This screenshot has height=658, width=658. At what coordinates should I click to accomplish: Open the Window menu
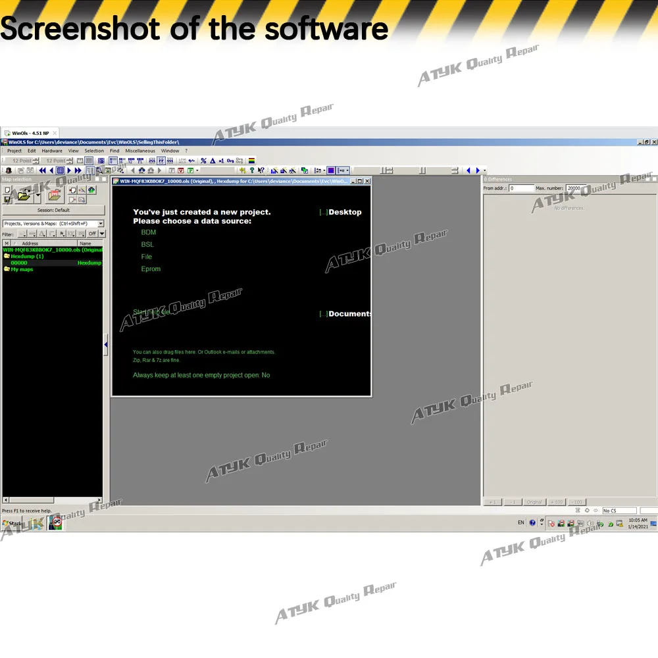(x=170, y=151)
